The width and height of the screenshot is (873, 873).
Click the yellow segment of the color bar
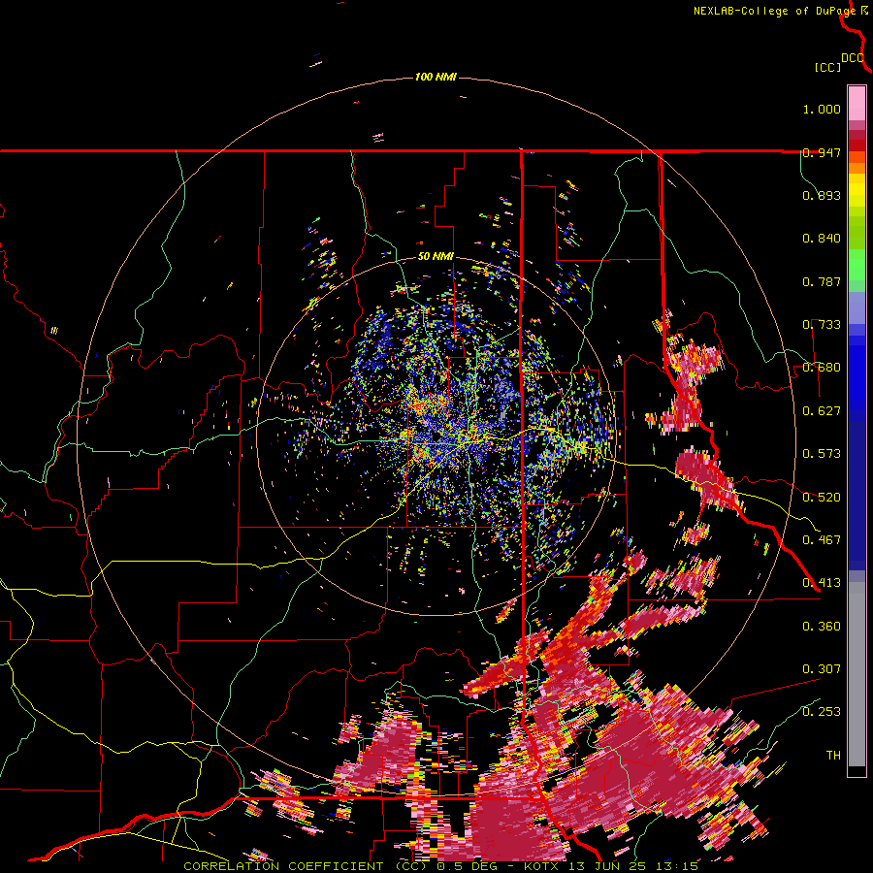point(857,191)
